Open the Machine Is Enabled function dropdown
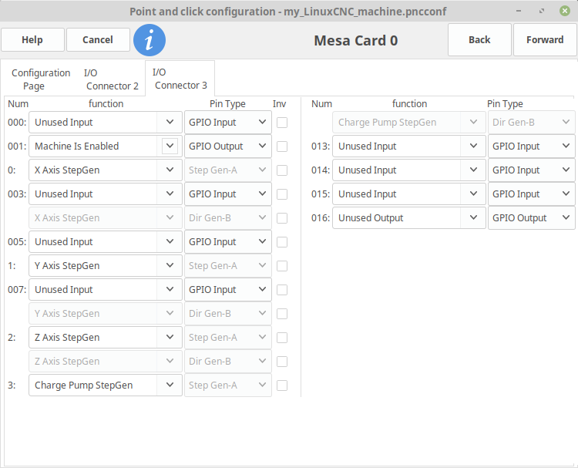 106,146
